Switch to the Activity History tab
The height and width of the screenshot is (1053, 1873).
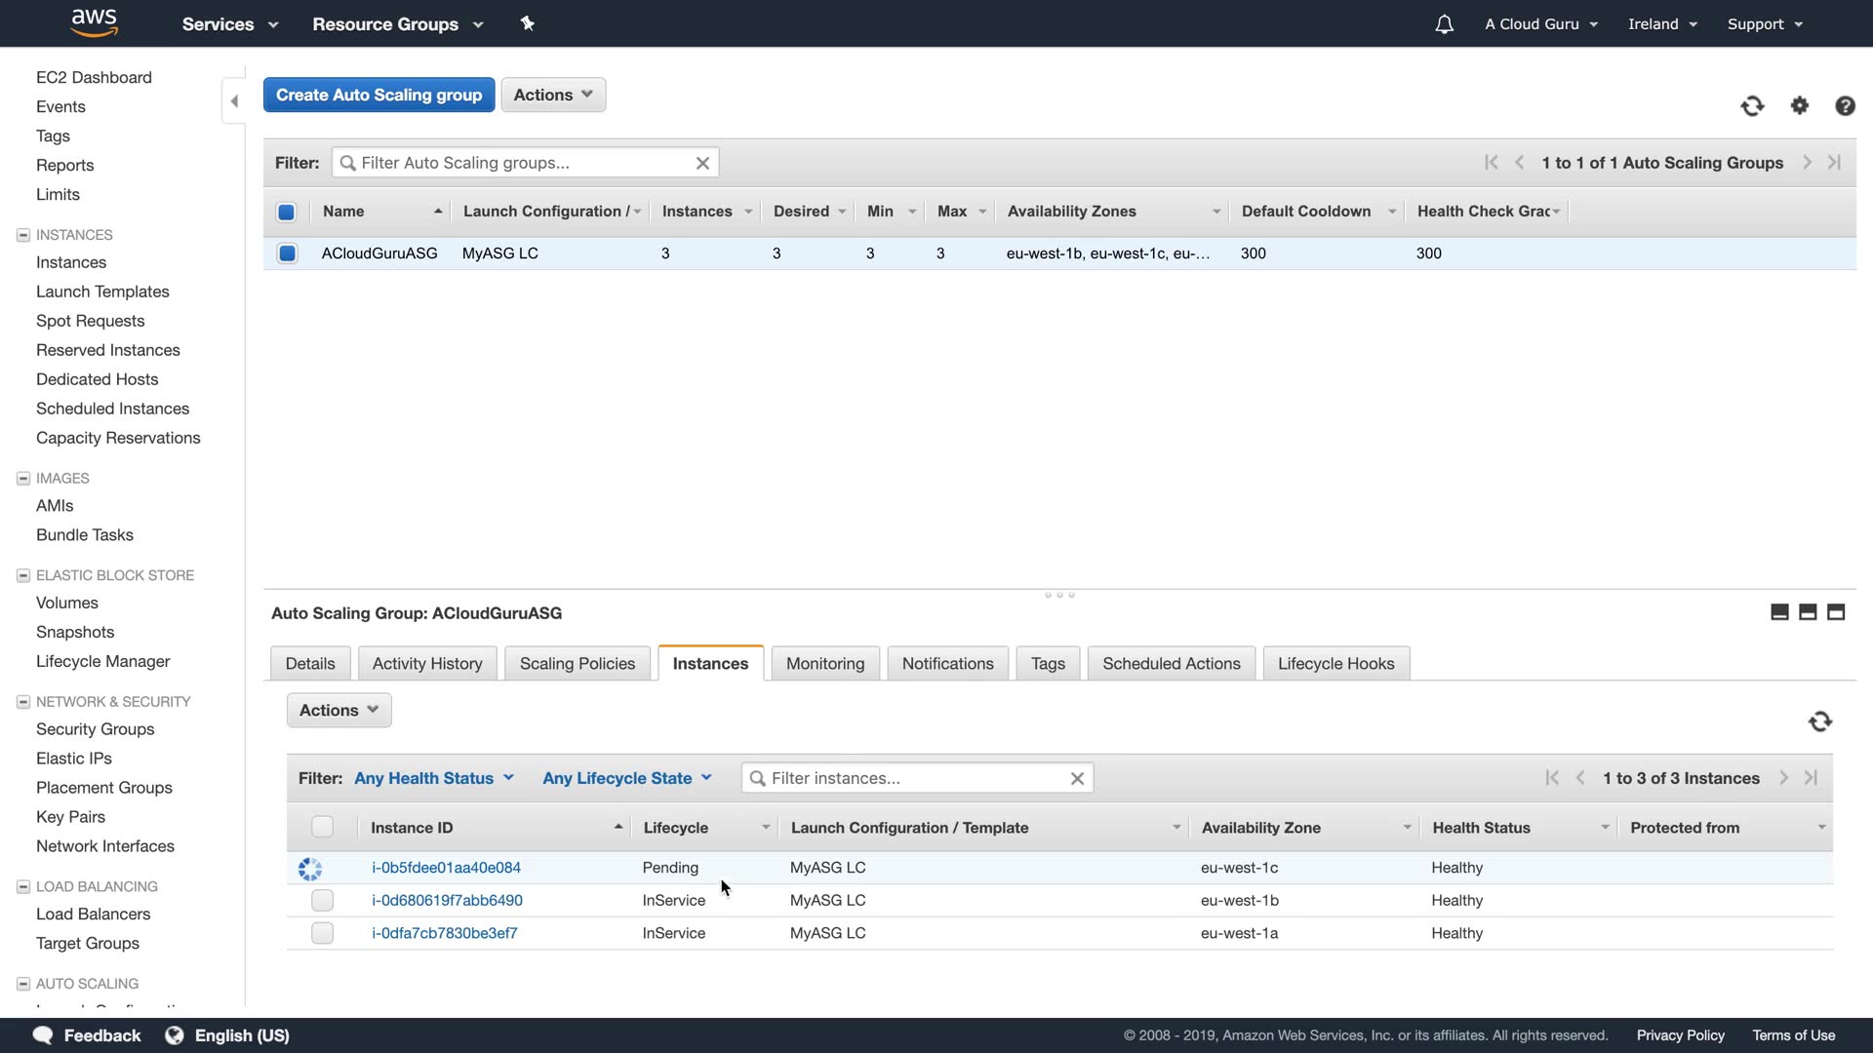click(427, 664)
